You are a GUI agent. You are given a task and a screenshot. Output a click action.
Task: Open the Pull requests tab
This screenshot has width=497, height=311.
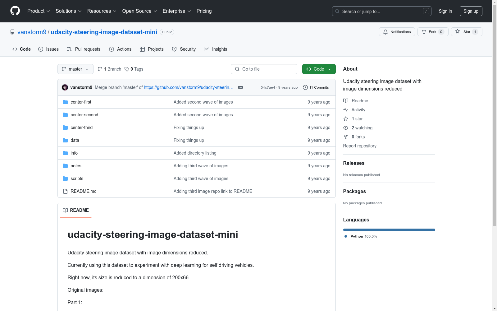[84, 49]
